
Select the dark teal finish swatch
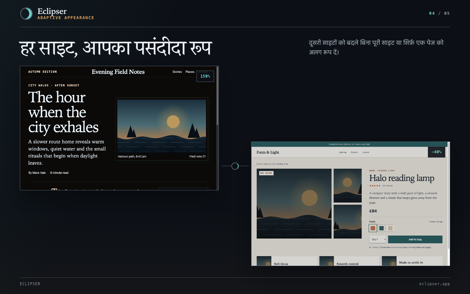coord(382,228)
